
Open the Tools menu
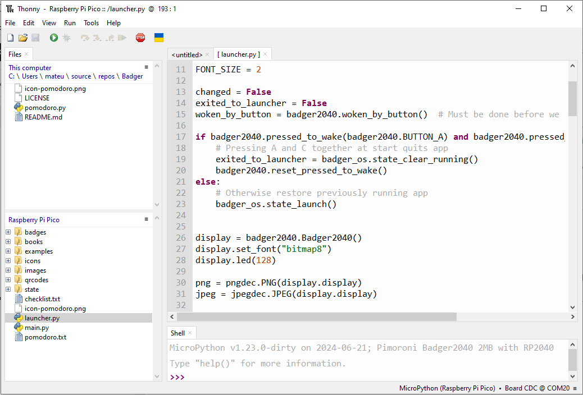[x=91, y=23]
